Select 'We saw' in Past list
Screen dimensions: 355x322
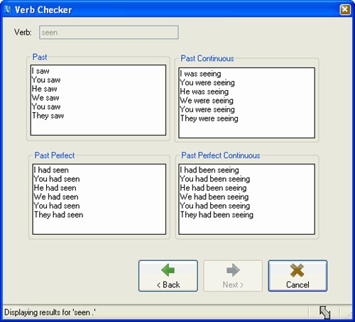(x=45, y=98)
